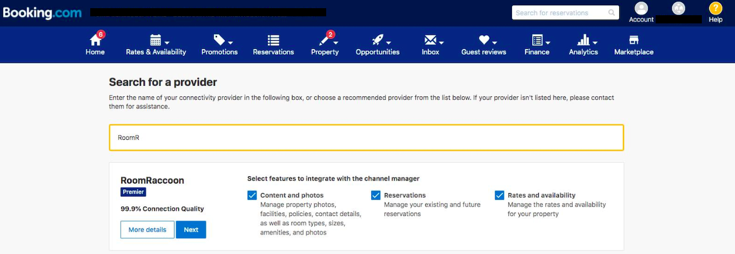Open the Account avatar icon

(x=641, y=8)
